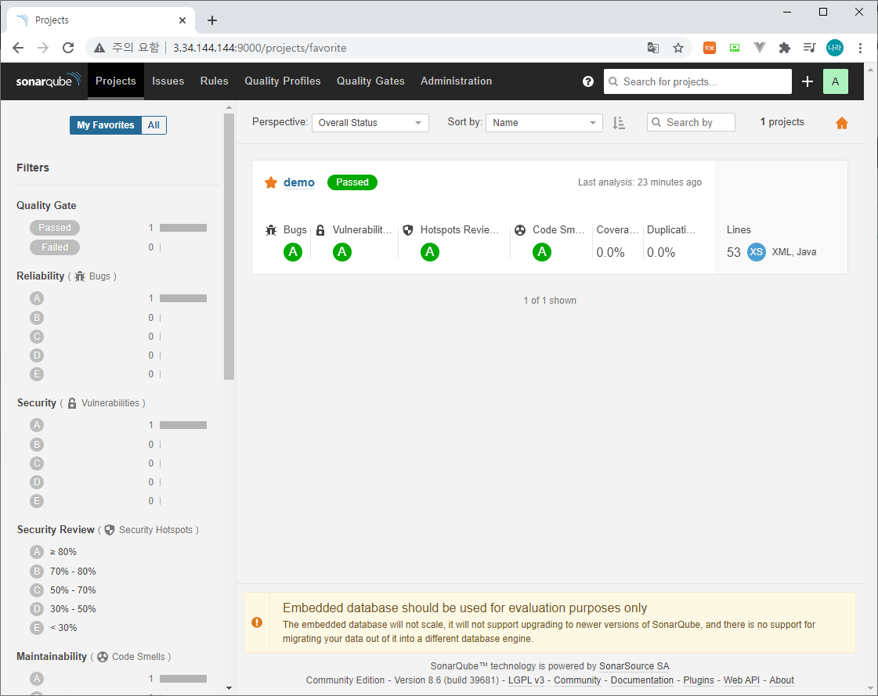
Task: Filter Reliability by rating B
Action: 36,318
